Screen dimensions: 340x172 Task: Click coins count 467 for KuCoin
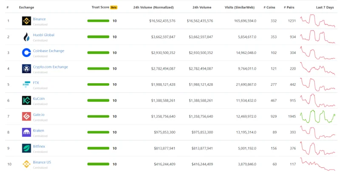(274, 101)
